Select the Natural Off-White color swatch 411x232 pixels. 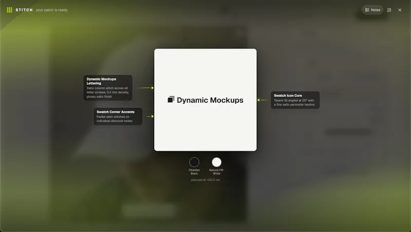pyautogui.click(x=216, y=162)
